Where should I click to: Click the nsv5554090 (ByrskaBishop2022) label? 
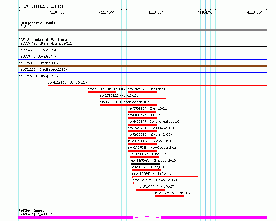46,43
